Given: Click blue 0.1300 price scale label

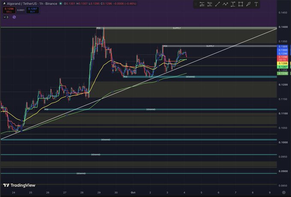Looking at the screenshot, I should click(x=282, y=50).
